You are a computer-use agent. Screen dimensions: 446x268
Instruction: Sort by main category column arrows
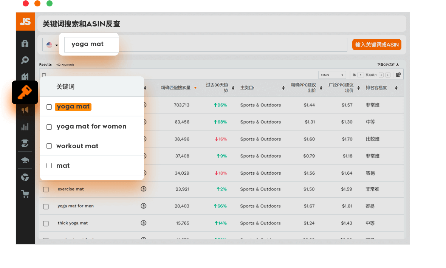[283, 88]
